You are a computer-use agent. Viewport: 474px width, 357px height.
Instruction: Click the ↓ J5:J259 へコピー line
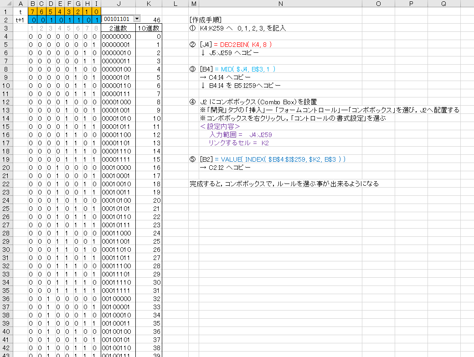pos(230,53)
